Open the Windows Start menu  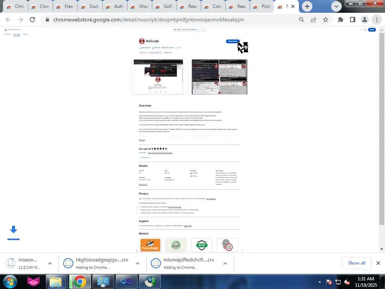(x=9, y=281)
